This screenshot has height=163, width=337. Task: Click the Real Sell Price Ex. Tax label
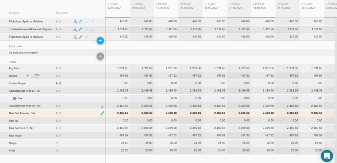click(x=21, y=128)
